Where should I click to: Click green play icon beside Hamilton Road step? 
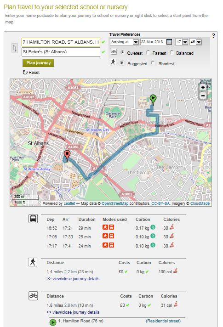(53, 322)
